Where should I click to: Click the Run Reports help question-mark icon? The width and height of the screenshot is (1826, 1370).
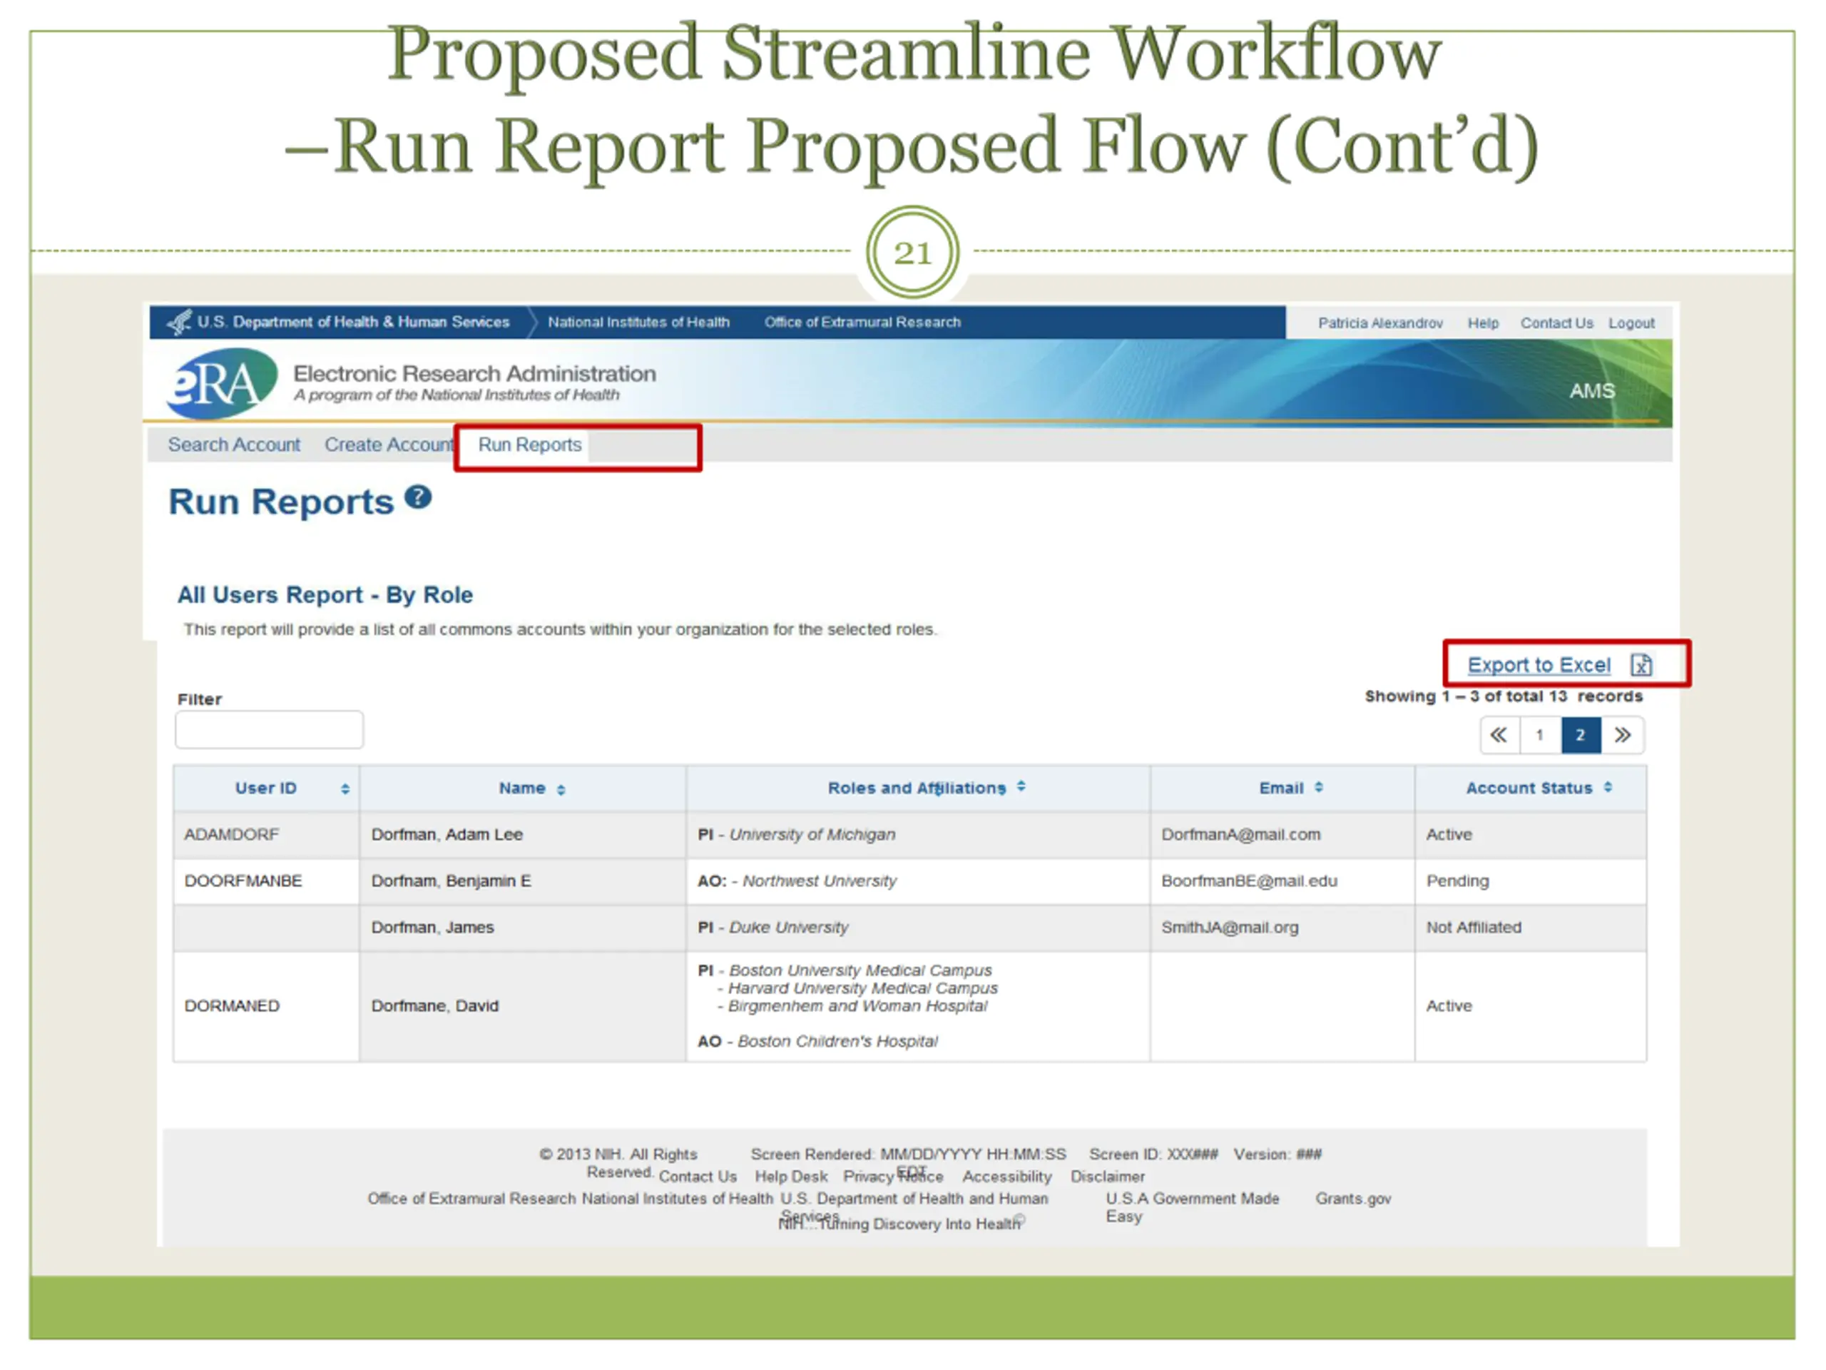coord(418,497)
